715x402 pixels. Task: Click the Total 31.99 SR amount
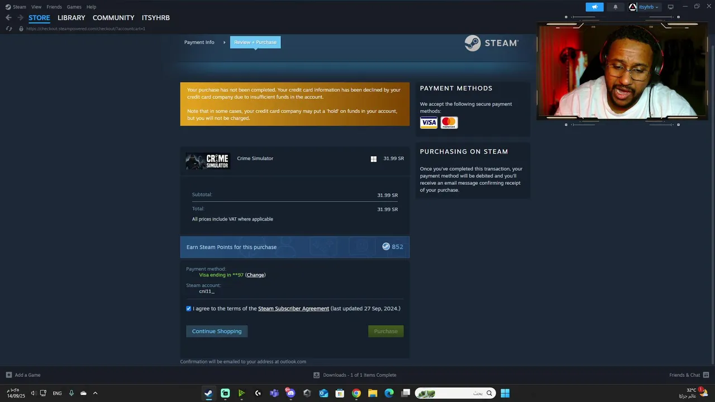pyautogui.click(x=387, y=209)
